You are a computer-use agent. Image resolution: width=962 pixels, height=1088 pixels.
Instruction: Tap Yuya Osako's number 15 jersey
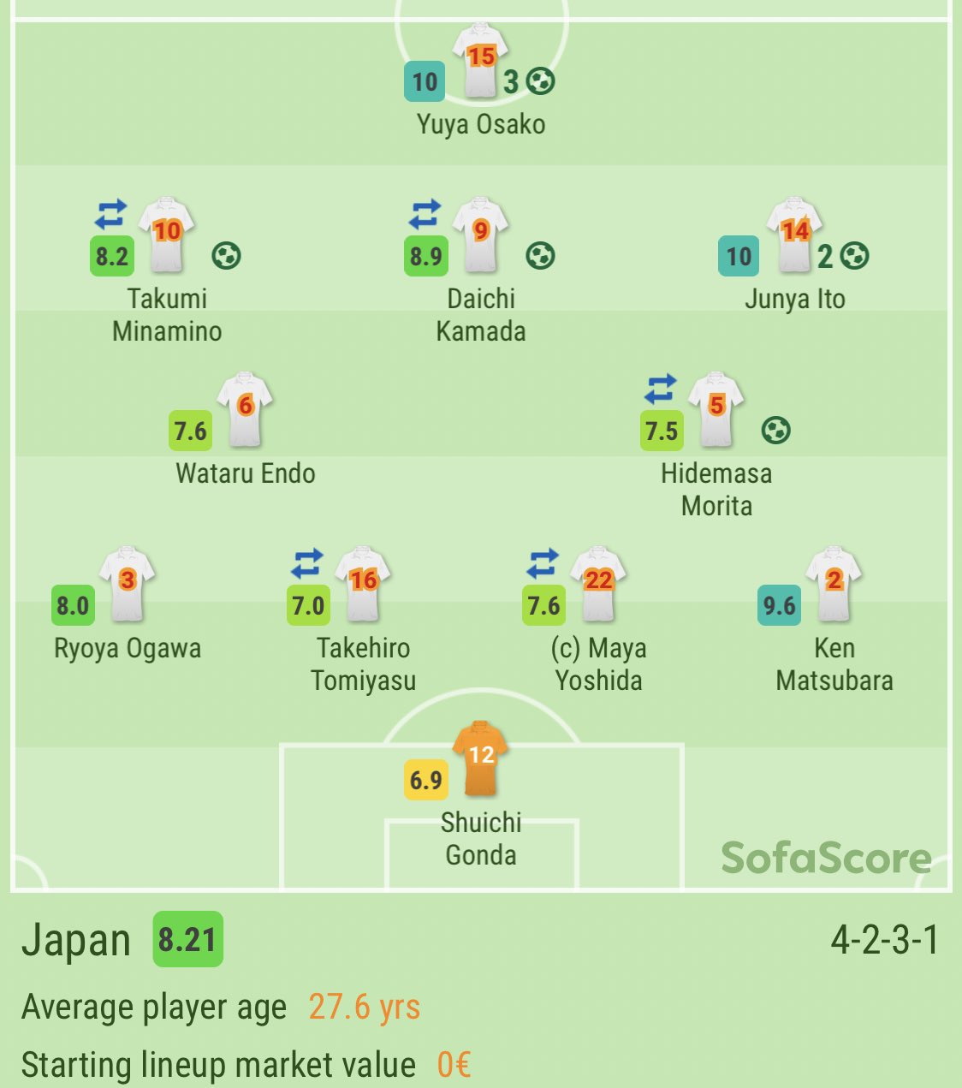point(480,60)
